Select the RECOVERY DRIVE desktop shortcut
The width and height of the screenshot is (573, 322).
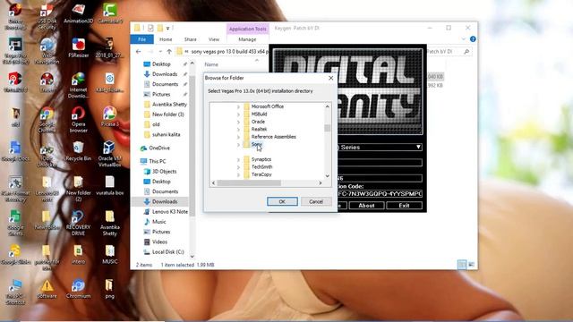78,223
